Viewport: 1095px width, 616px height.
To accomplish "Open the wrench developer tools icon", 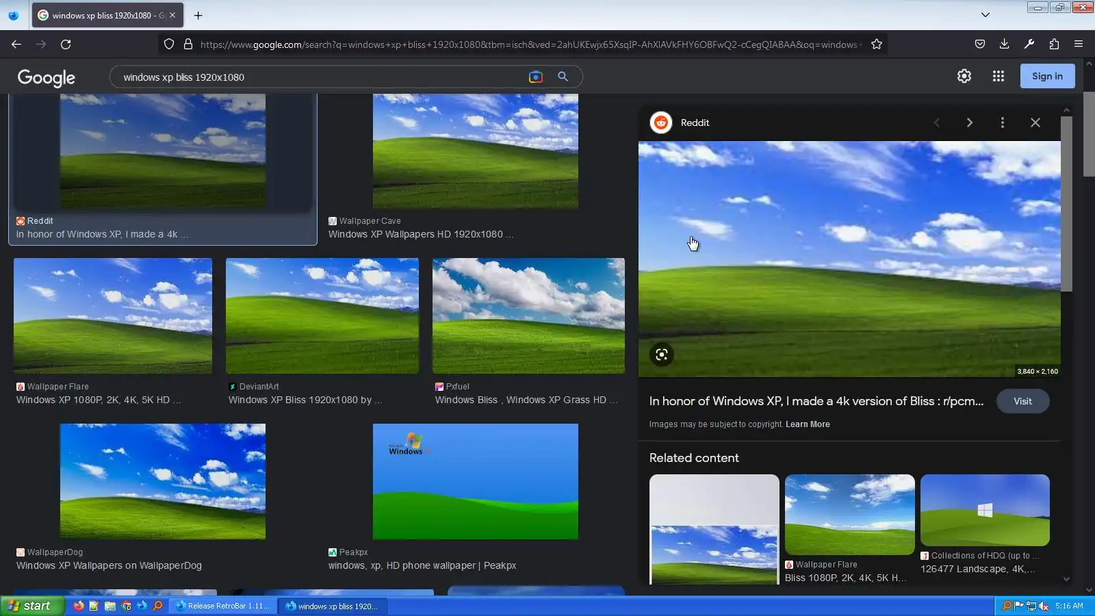I will pyautogui.click(x=1029, y=44).
